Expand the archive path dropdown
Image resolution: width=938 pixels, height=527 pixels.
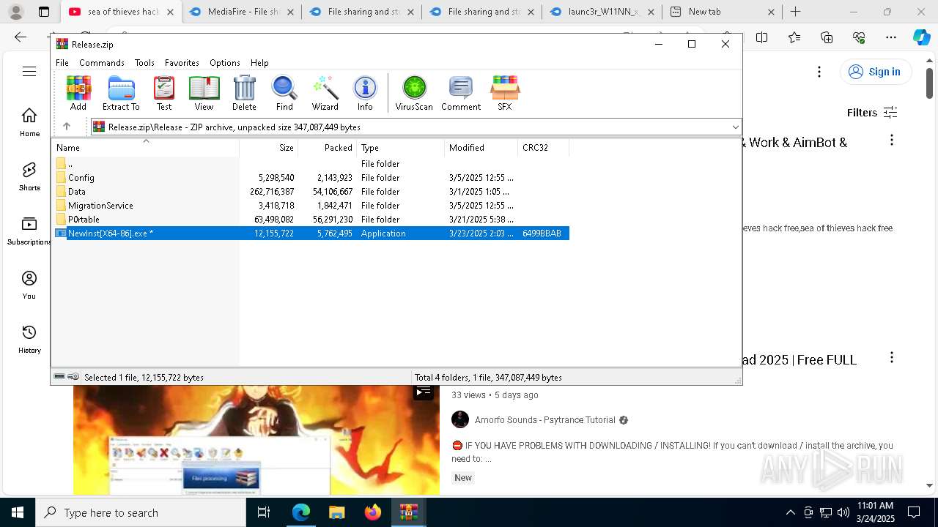click(x=735, y=127)
